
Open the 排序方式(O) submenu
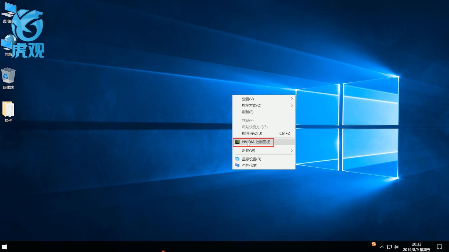pyautogui.click(x=264, y=105)
